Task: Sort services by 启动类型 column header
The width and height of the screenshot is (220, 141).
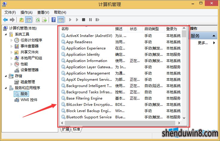Action: (153, 29)
